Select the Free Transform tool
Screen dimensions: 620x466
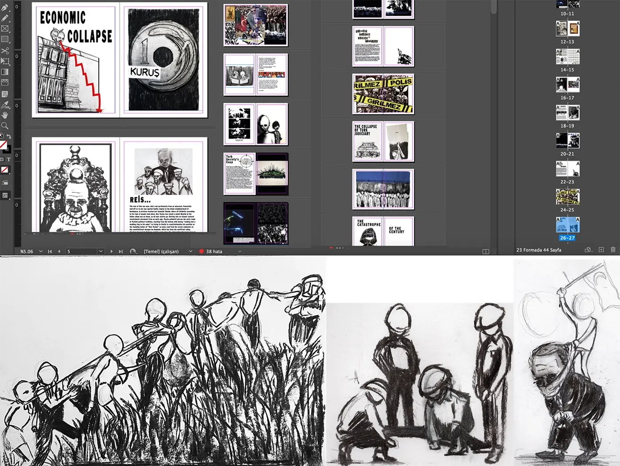coord(5,61)
